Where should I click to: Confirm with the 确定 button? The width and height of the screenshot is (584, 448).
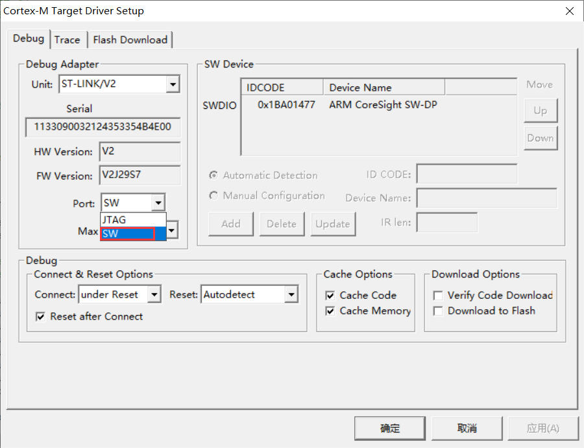tap(389, 429)
